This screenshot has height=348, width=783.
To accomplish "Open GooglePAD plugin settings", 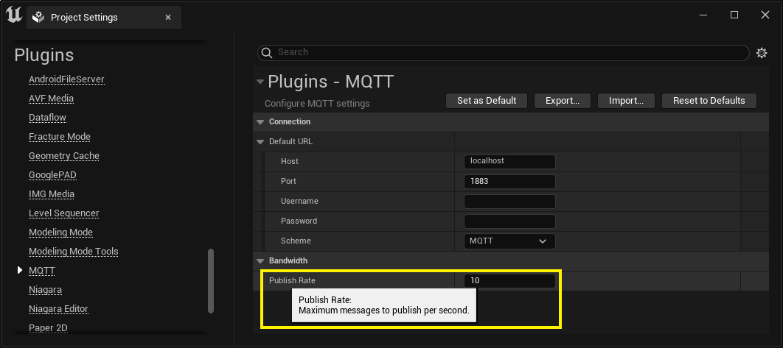I will pyautogui.click(x=52, y=175).
